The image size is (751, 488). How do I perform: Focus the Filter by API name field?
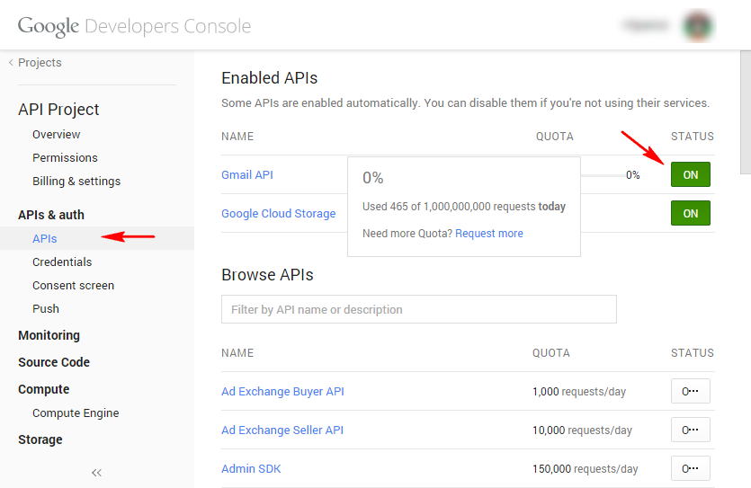pos(418,309)
